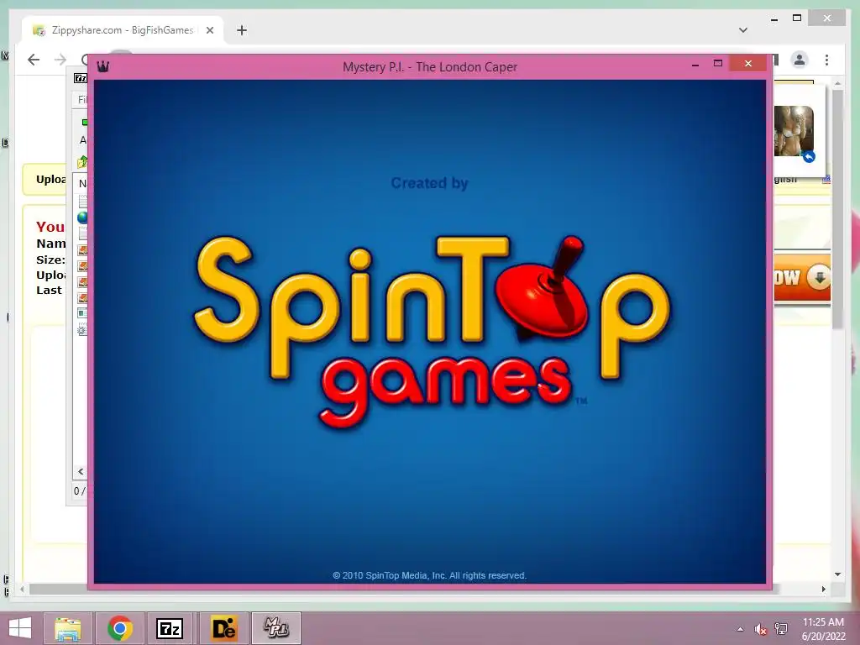860x645 pixels.
Task: Close the Mystery P.I. - The London Caper window
Action: click(748, 64)
